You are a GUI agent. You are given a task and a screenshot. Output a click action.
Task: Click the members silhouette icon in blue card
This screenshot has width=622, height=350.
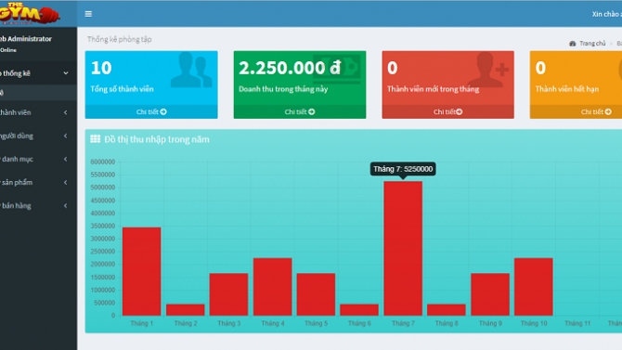click(x=191, y=70)
